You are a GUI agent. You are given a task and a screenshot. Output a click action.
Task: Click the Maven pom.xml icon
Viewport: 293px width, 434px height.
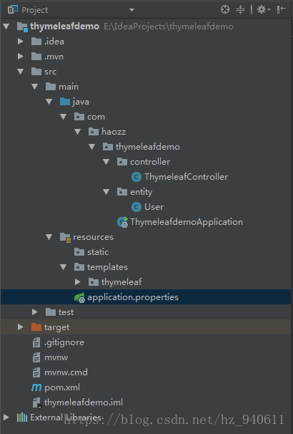point(36,387)
